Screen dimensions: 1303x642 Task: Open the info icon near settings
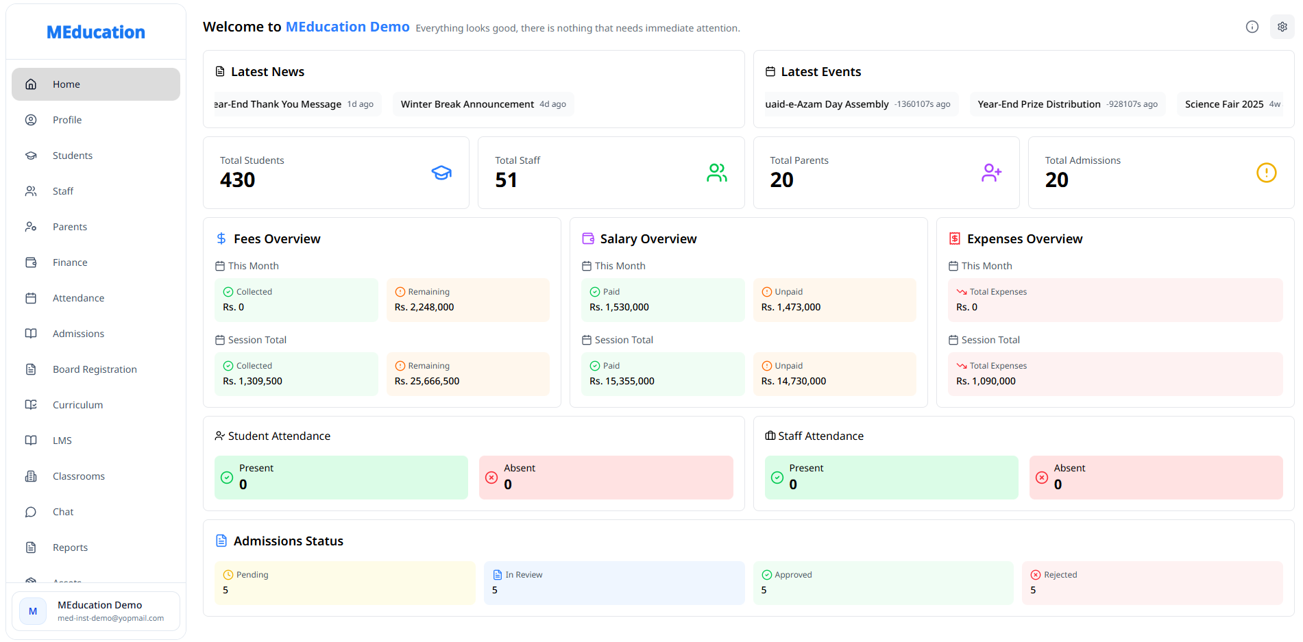(1252, 27)
